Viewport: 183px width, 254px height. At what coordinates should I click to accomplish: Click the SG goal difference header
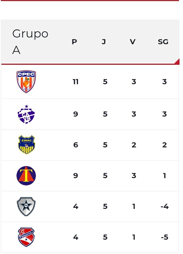(163, 42)
